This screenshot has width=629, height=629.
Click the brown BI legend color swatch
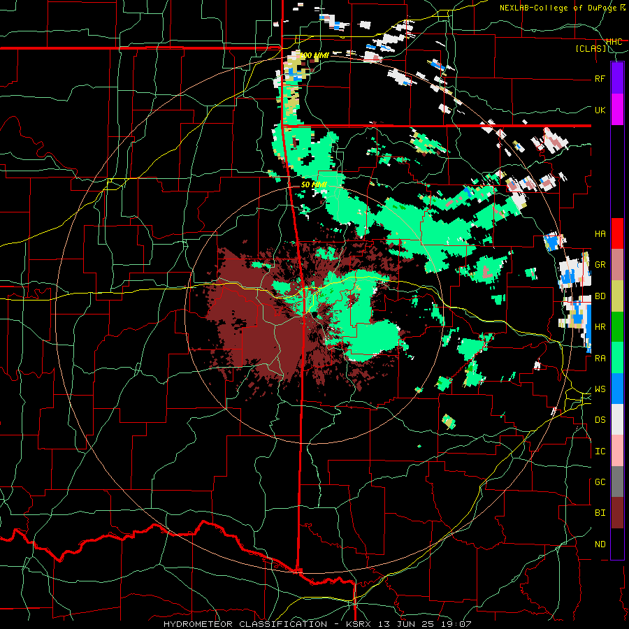pyautogui.click(x=617, y=513)
